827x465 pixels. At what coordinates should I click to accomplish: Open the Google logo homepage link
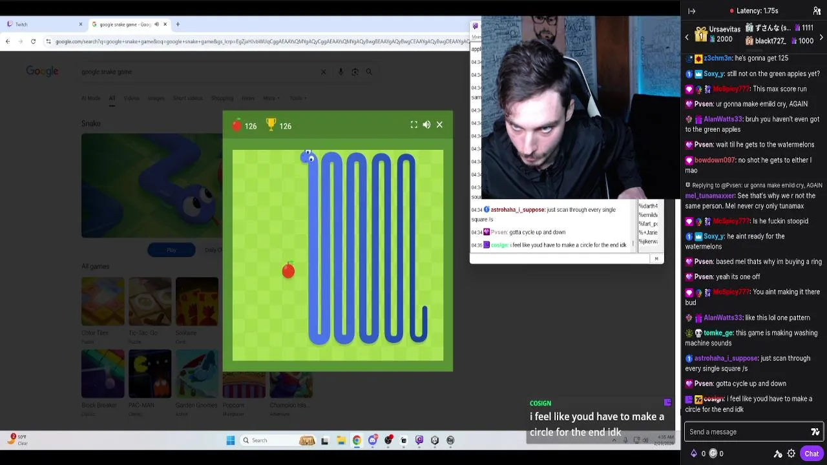pyautogui.click(x=42, y=72)
